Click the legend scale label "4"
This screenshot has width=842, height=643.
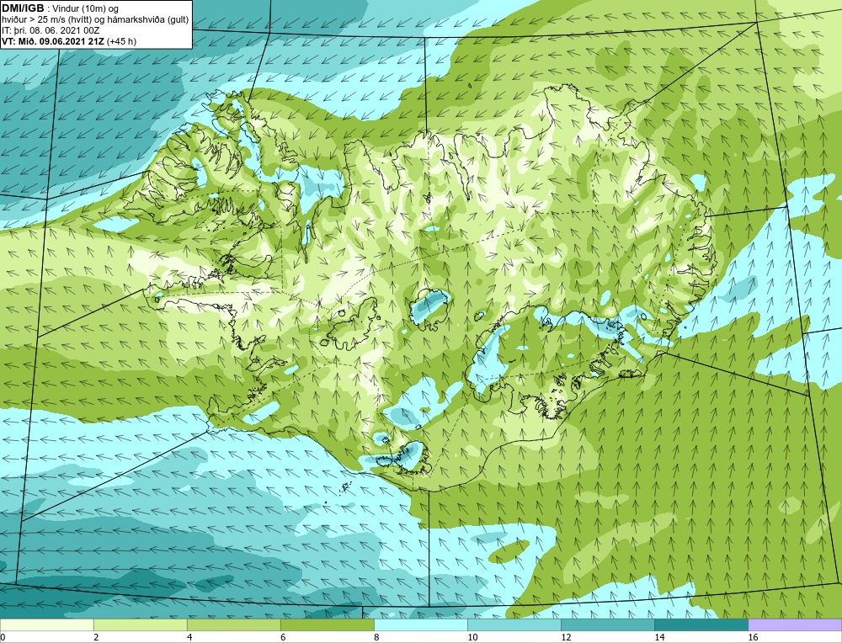[x=189, y=637]
